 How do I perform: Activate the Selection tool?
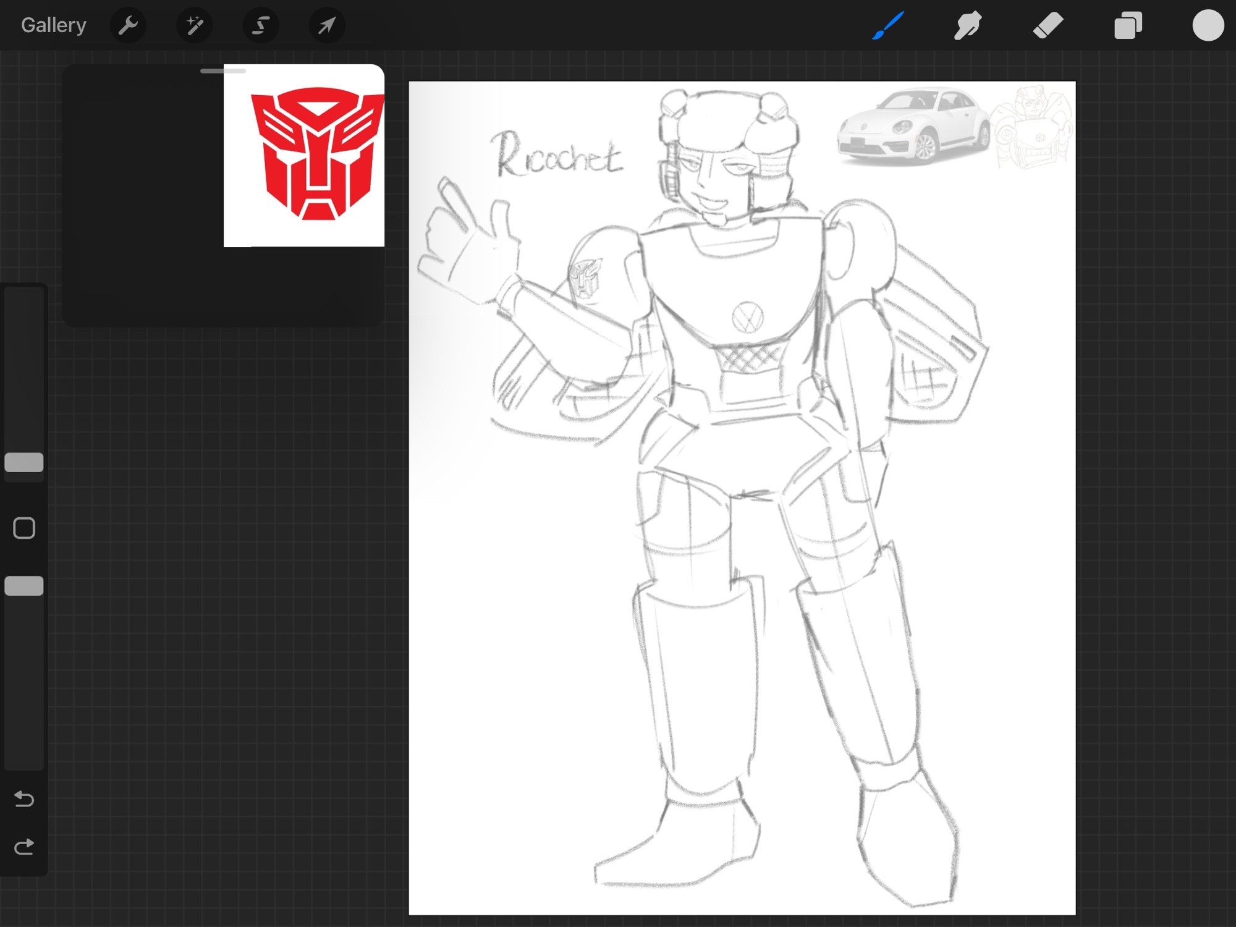click(x=261, y=25)
